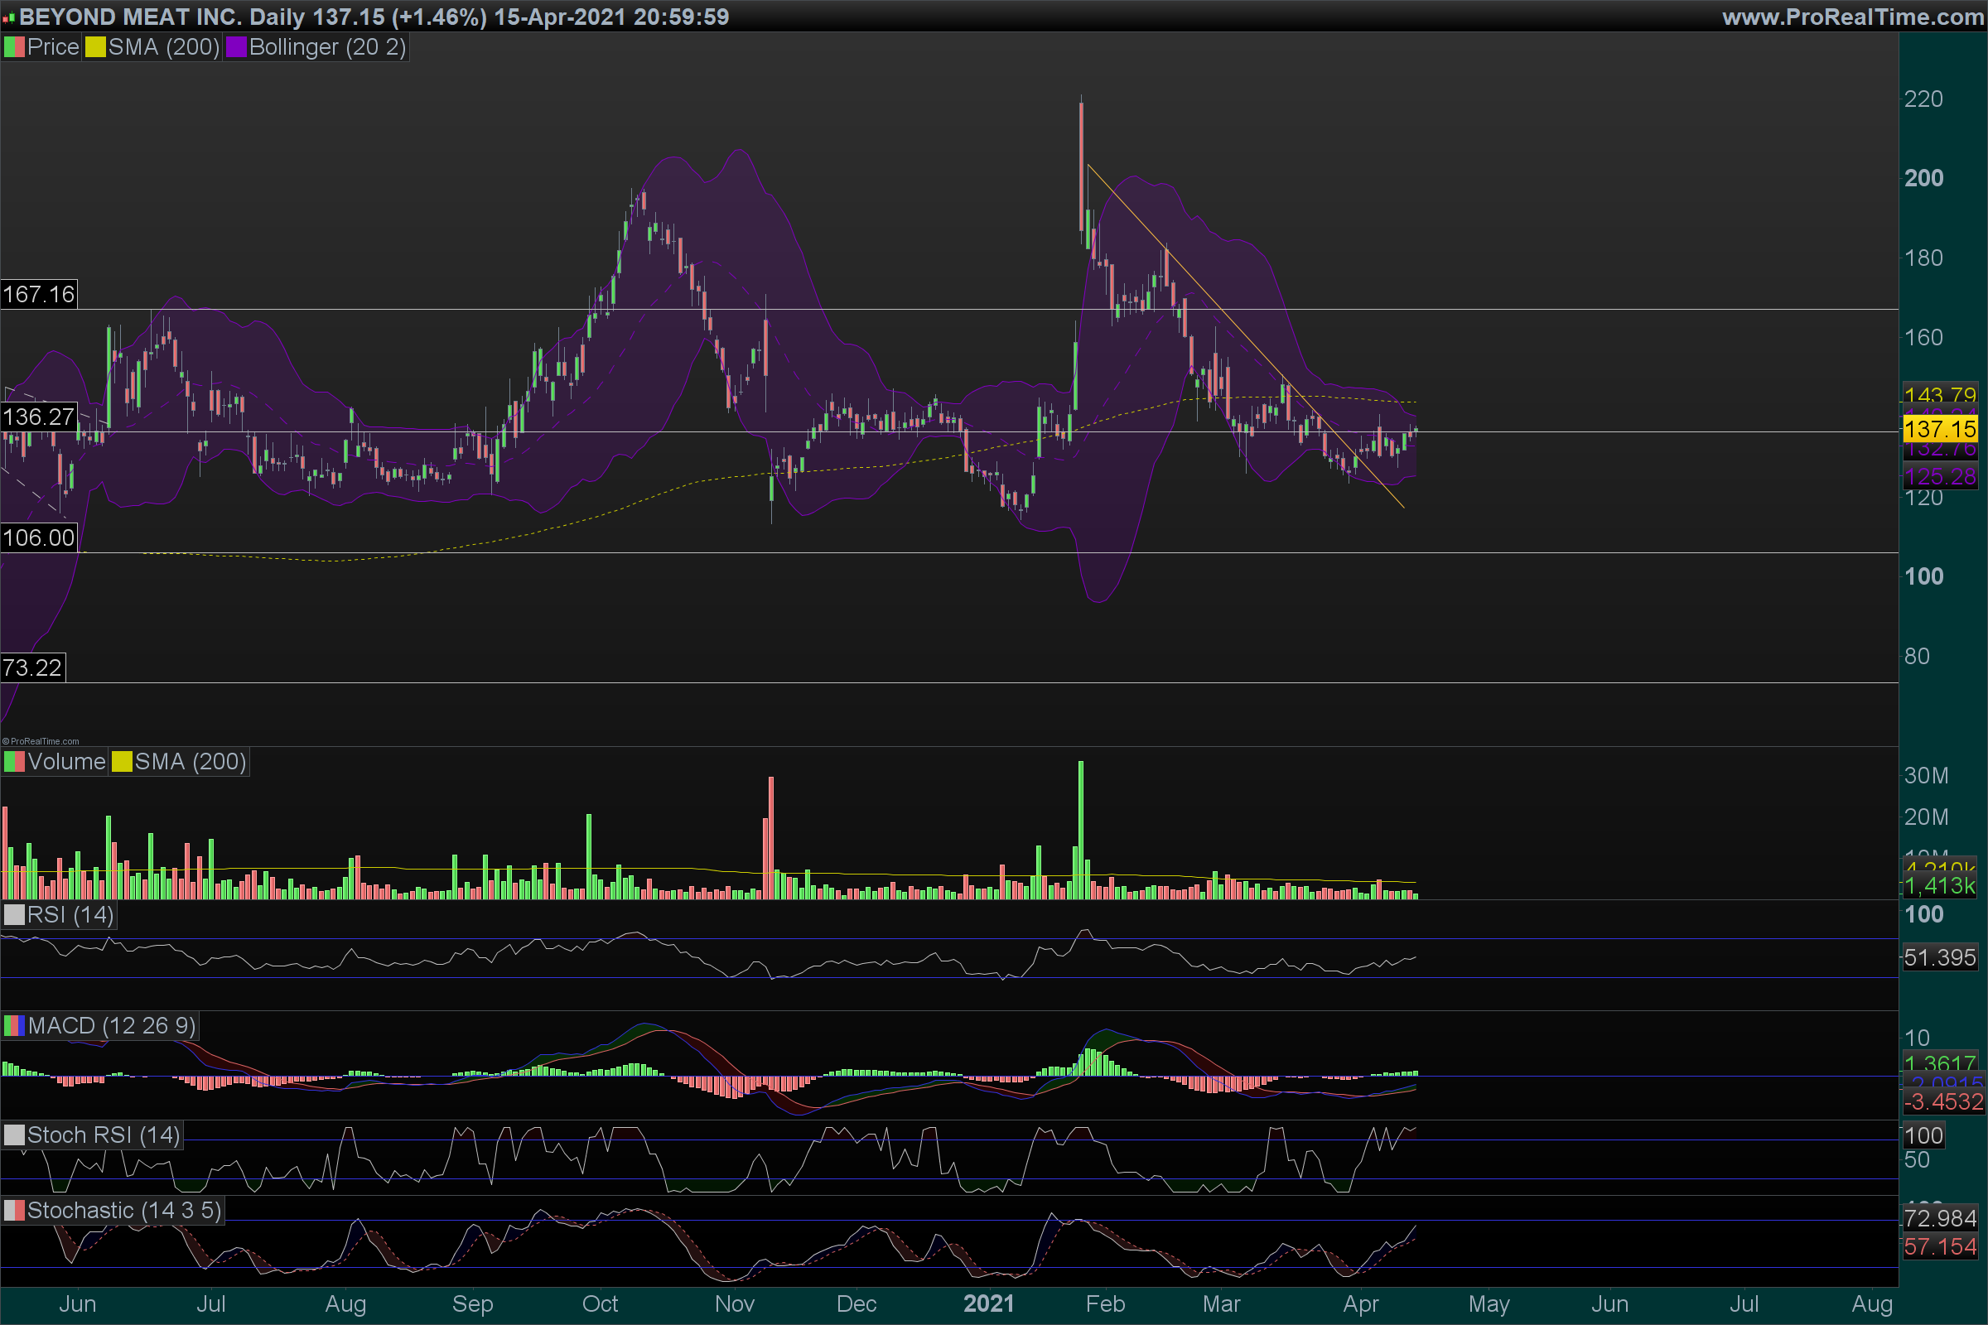The image size is (1988, 1325).
Task: Select the 136.27 horizontal line label
Action: point(39,417)
